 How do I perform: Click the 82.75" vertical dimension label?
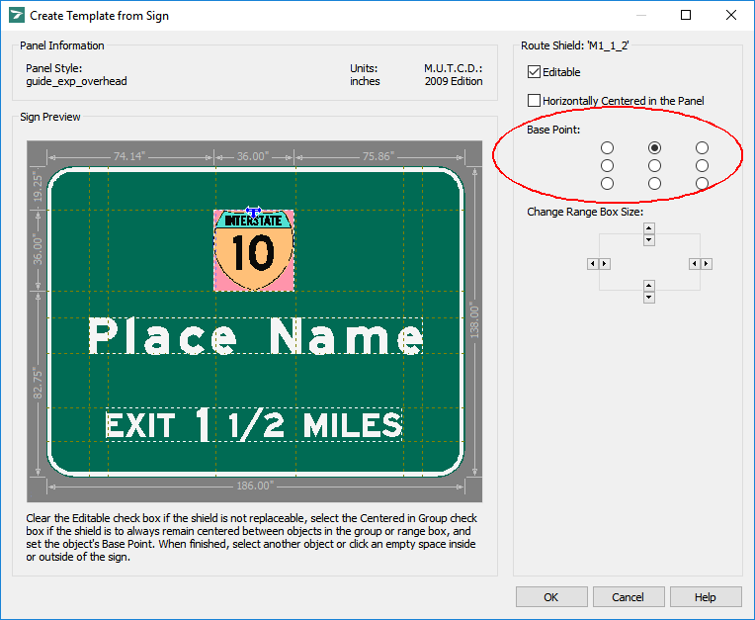coord(38,385)
